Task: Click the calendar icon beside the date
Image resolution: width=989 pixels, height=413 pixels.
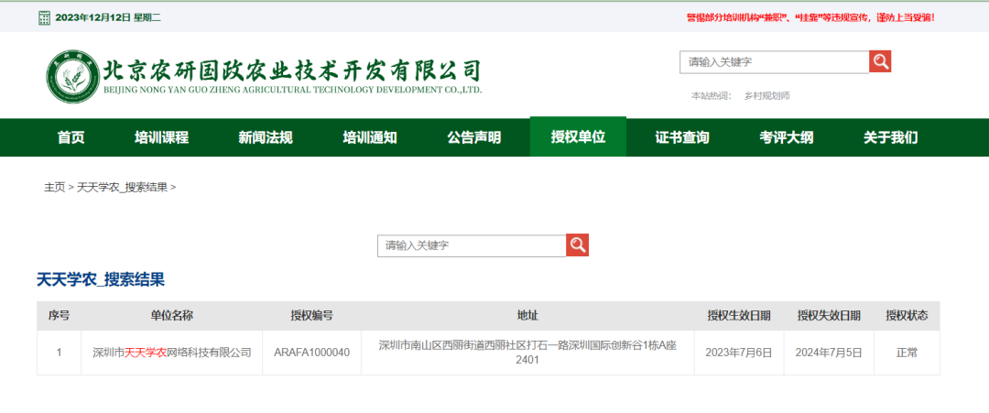Action: click(44, 17)
